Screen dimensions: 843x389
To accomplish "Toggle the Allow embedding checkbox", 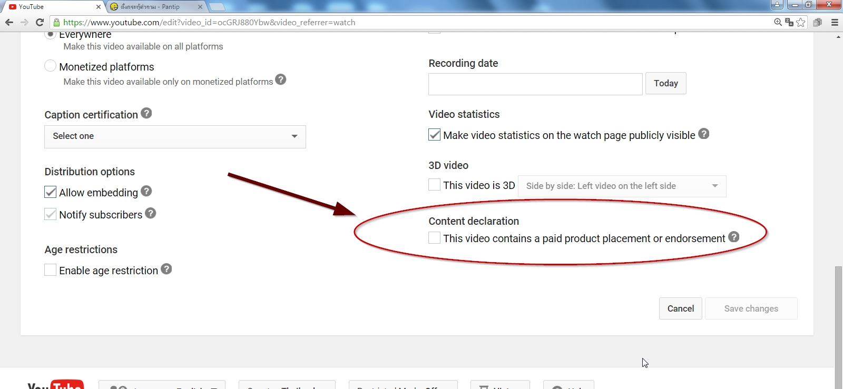I will [51, 192].
